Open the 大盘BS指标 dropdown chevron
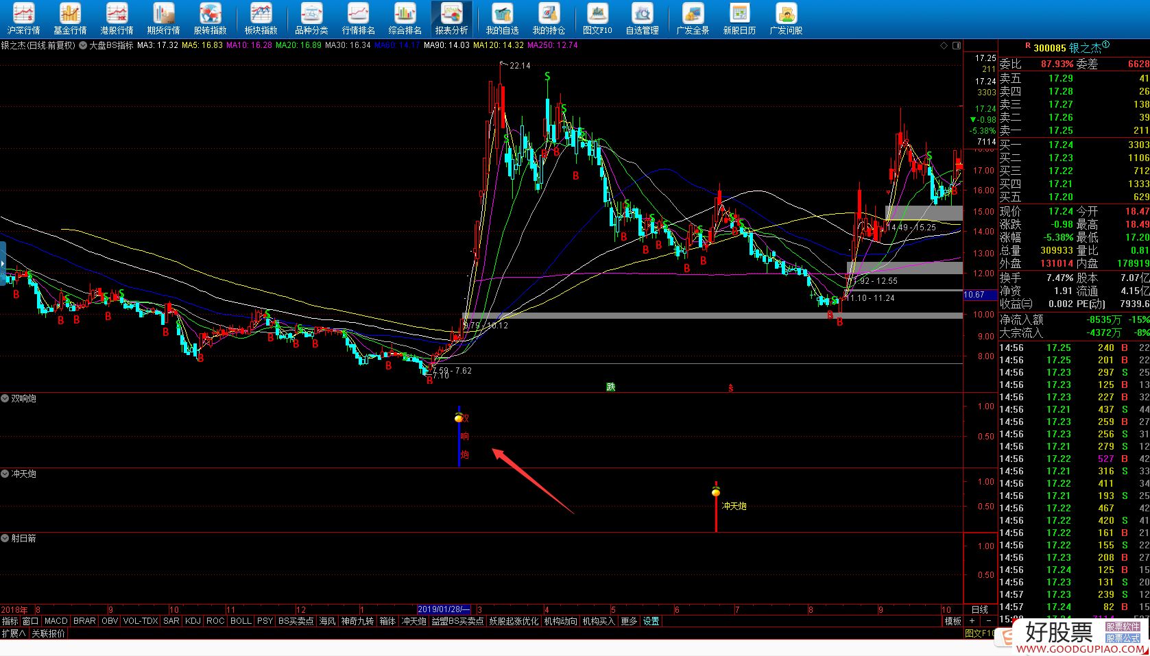Screen dimensions: 1150x656 pos(83,45)
